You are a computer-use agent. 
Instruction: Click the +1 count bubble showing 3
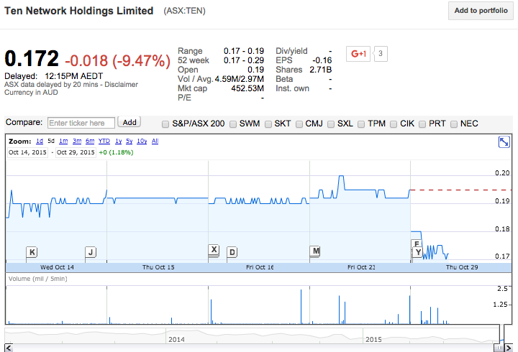tap(381, 53)
